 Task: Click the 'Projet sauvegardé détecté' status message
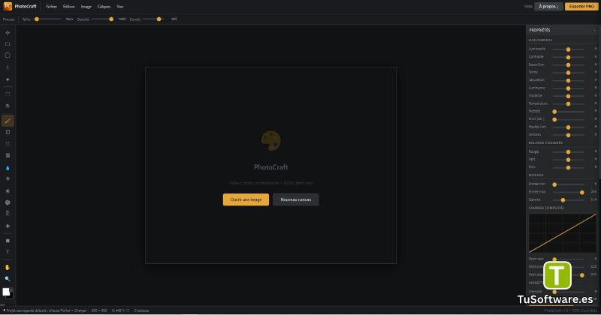tap(45, 310)
